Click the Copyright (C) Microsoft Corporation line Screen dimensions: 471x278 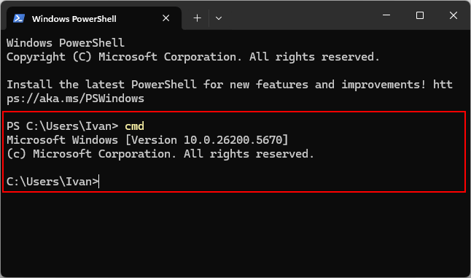[193, 57]
